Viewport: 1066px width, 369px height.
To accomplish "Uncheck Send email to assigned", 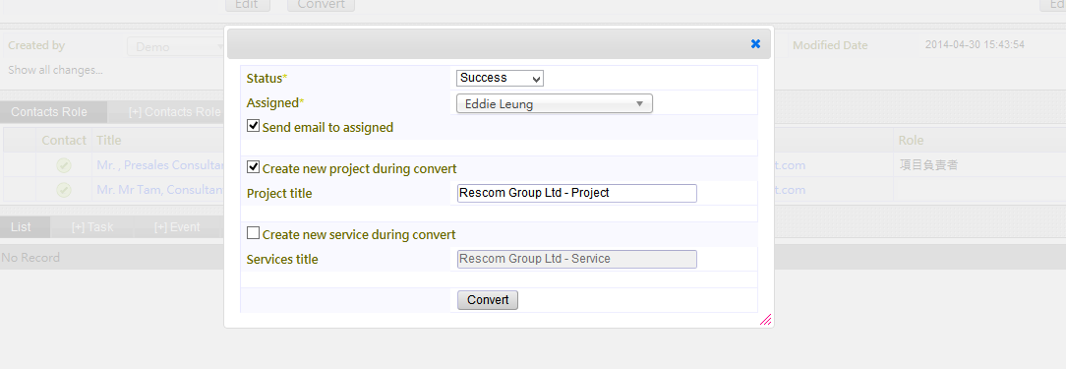I will click(x=253, y=126).
